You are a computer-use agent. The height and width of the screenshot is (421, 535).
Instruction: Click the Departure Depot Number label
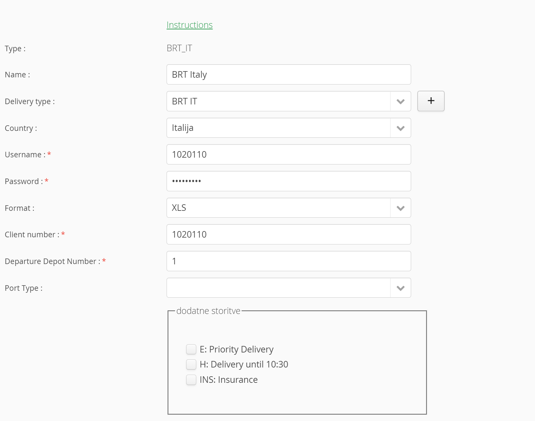[52, 261]
